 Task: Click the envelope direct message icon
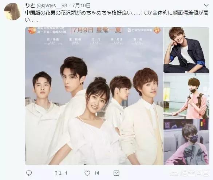117,173
